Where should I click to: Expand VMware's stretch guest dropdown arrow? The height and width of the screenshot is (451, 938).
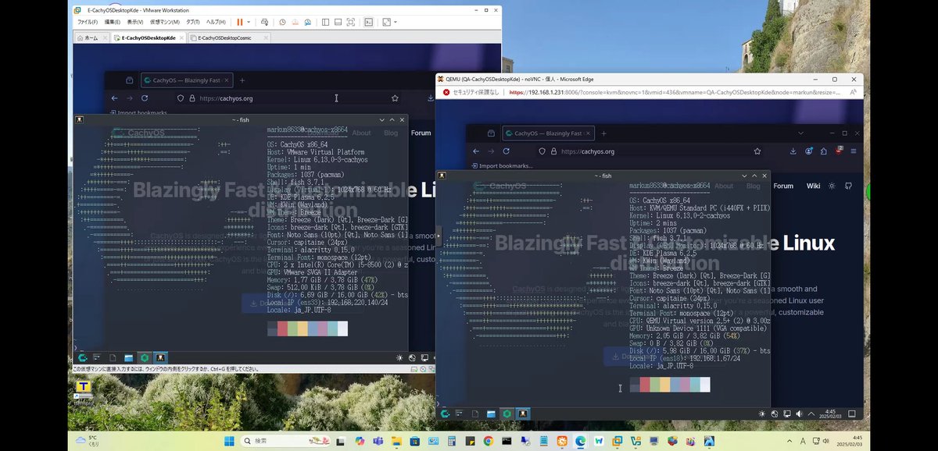[396, 22]
